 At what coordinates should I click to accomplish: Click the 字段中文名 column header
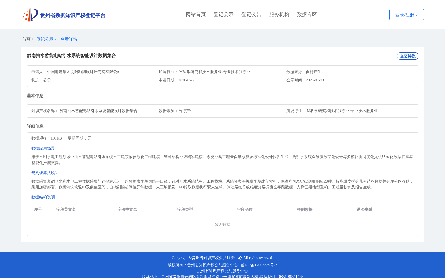click(127, 209)
